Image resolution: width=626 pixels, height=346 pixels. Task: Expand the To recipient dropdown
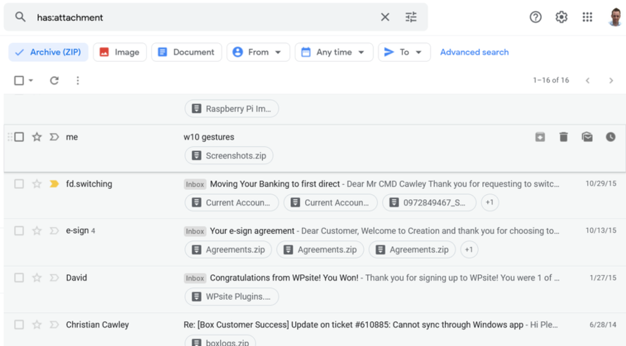tap(404, 52)
